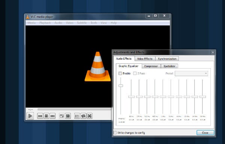Click the large VLC cone logo
This screenshot has width=225, height=144.
(x=98, y=66)
